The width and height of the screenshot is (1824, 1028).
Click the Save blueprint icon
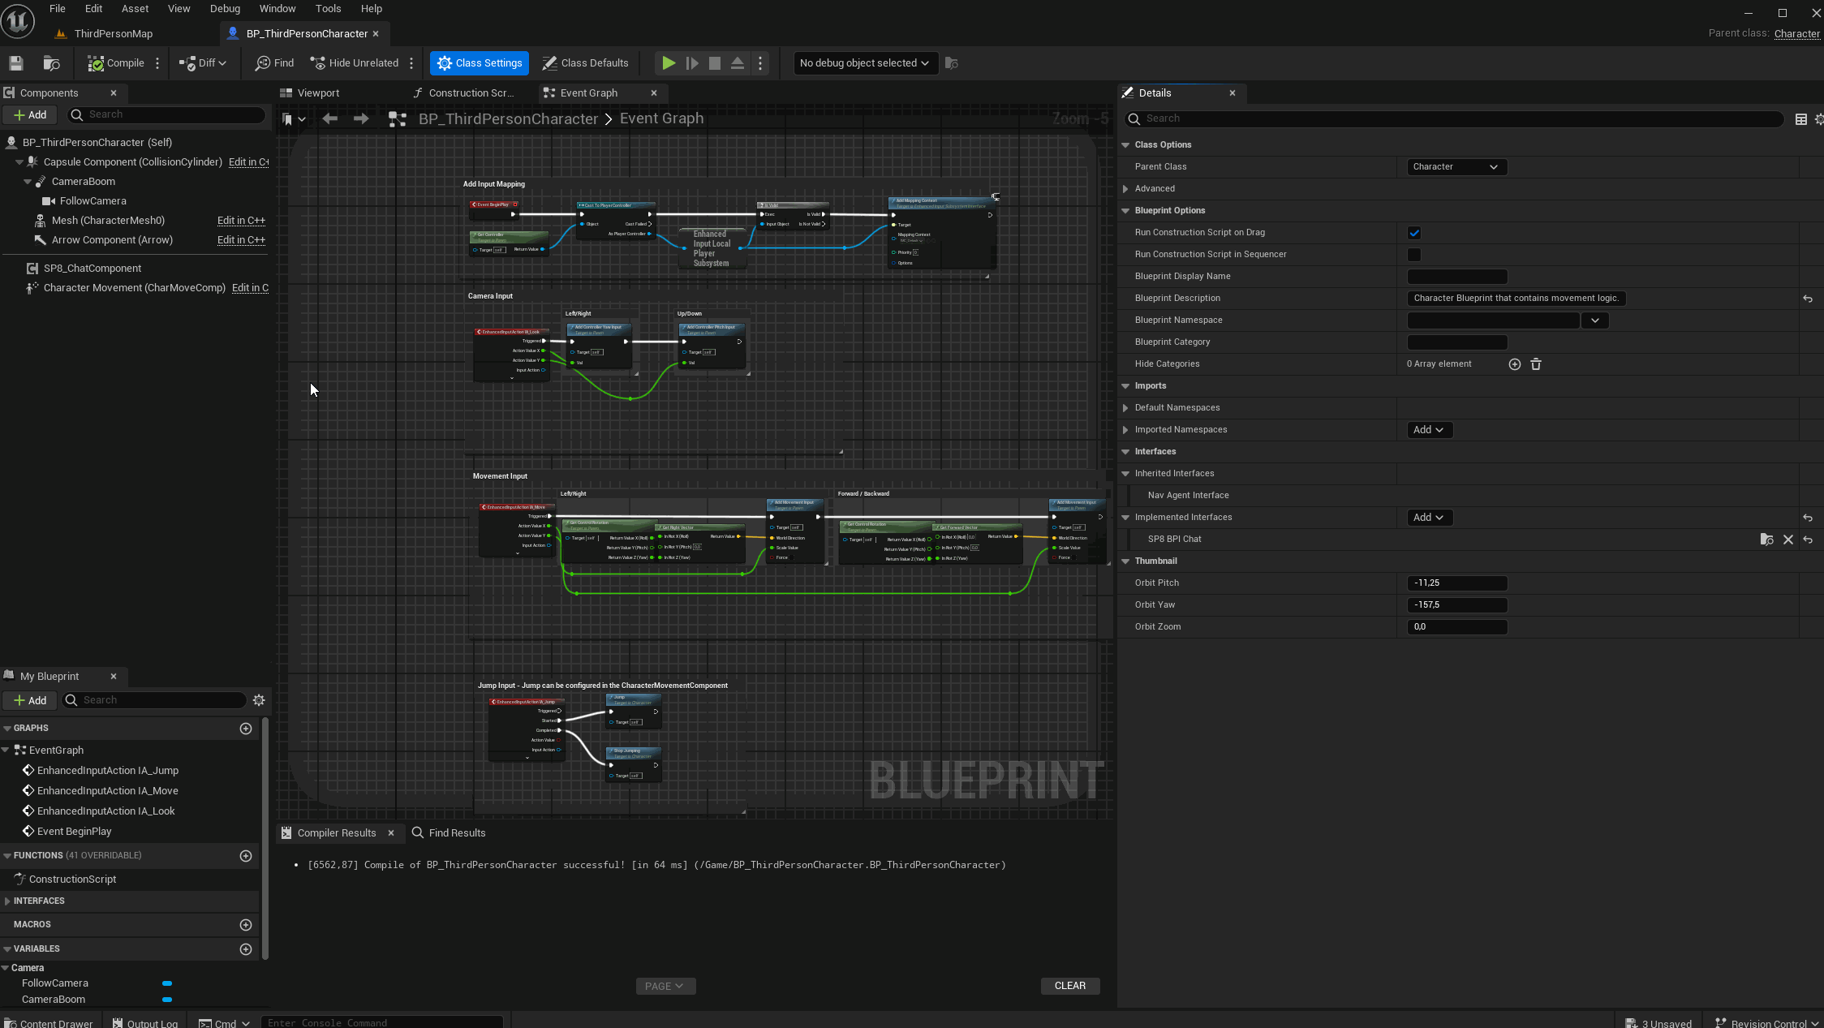coord(16,63)
